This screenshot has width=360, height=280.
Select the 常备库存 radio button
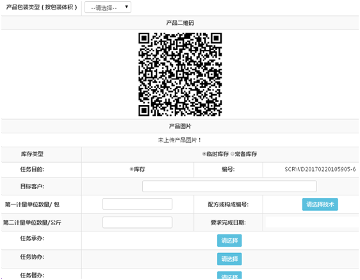click(233, 154)
